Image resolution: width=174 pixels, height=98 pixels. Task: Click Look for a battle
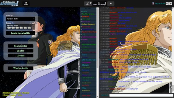(21, 33)
